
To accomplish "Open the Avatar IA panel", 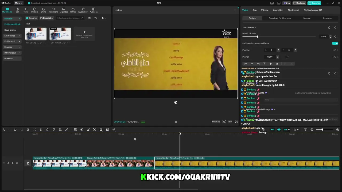I will coord(94,10).
